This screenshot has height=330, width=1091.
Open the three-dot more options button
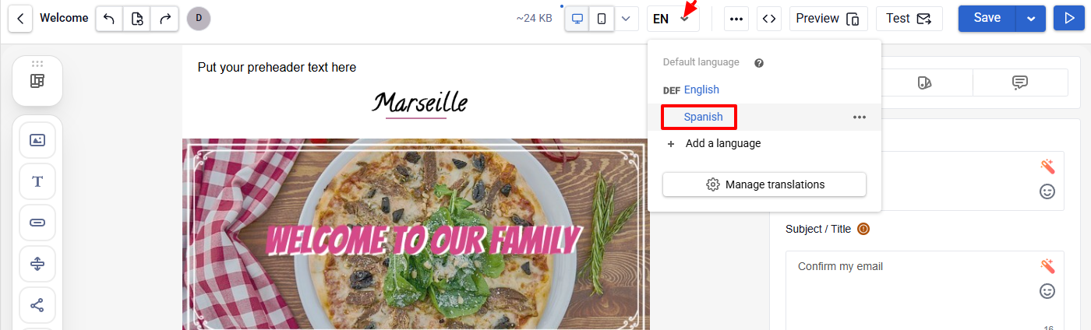tap(736, 19)
